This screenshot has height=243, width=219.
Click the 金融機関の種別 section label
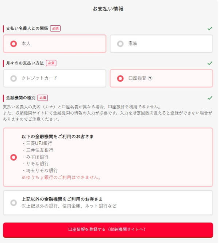(x=21, y=98)
